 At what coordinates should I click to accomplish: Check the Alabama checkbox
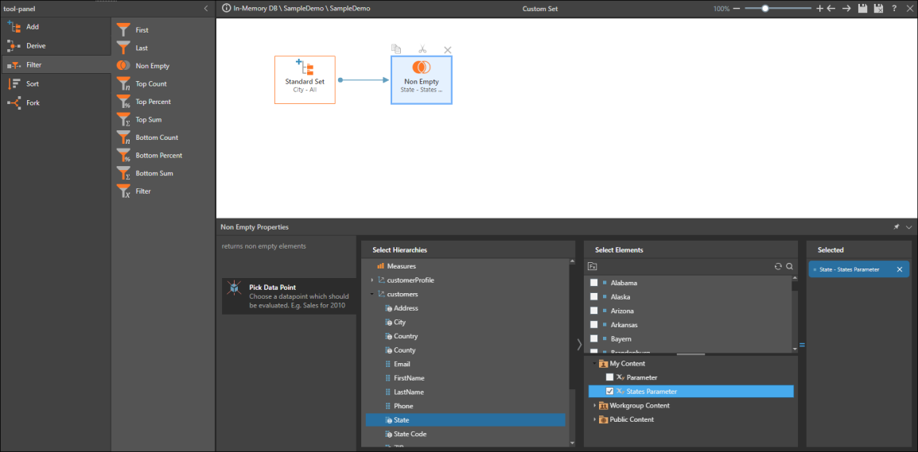coord(593,283)
